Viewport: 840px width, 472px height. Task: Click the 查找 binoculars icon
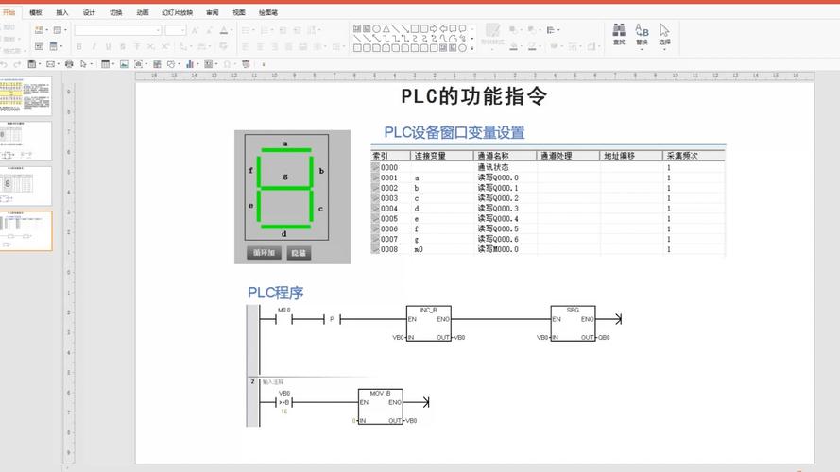(619, 30)
